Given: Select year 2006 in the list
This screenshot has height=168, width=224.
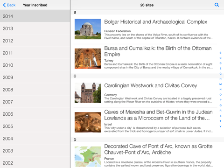Looking at the screenshot, I should click(35, 114).
